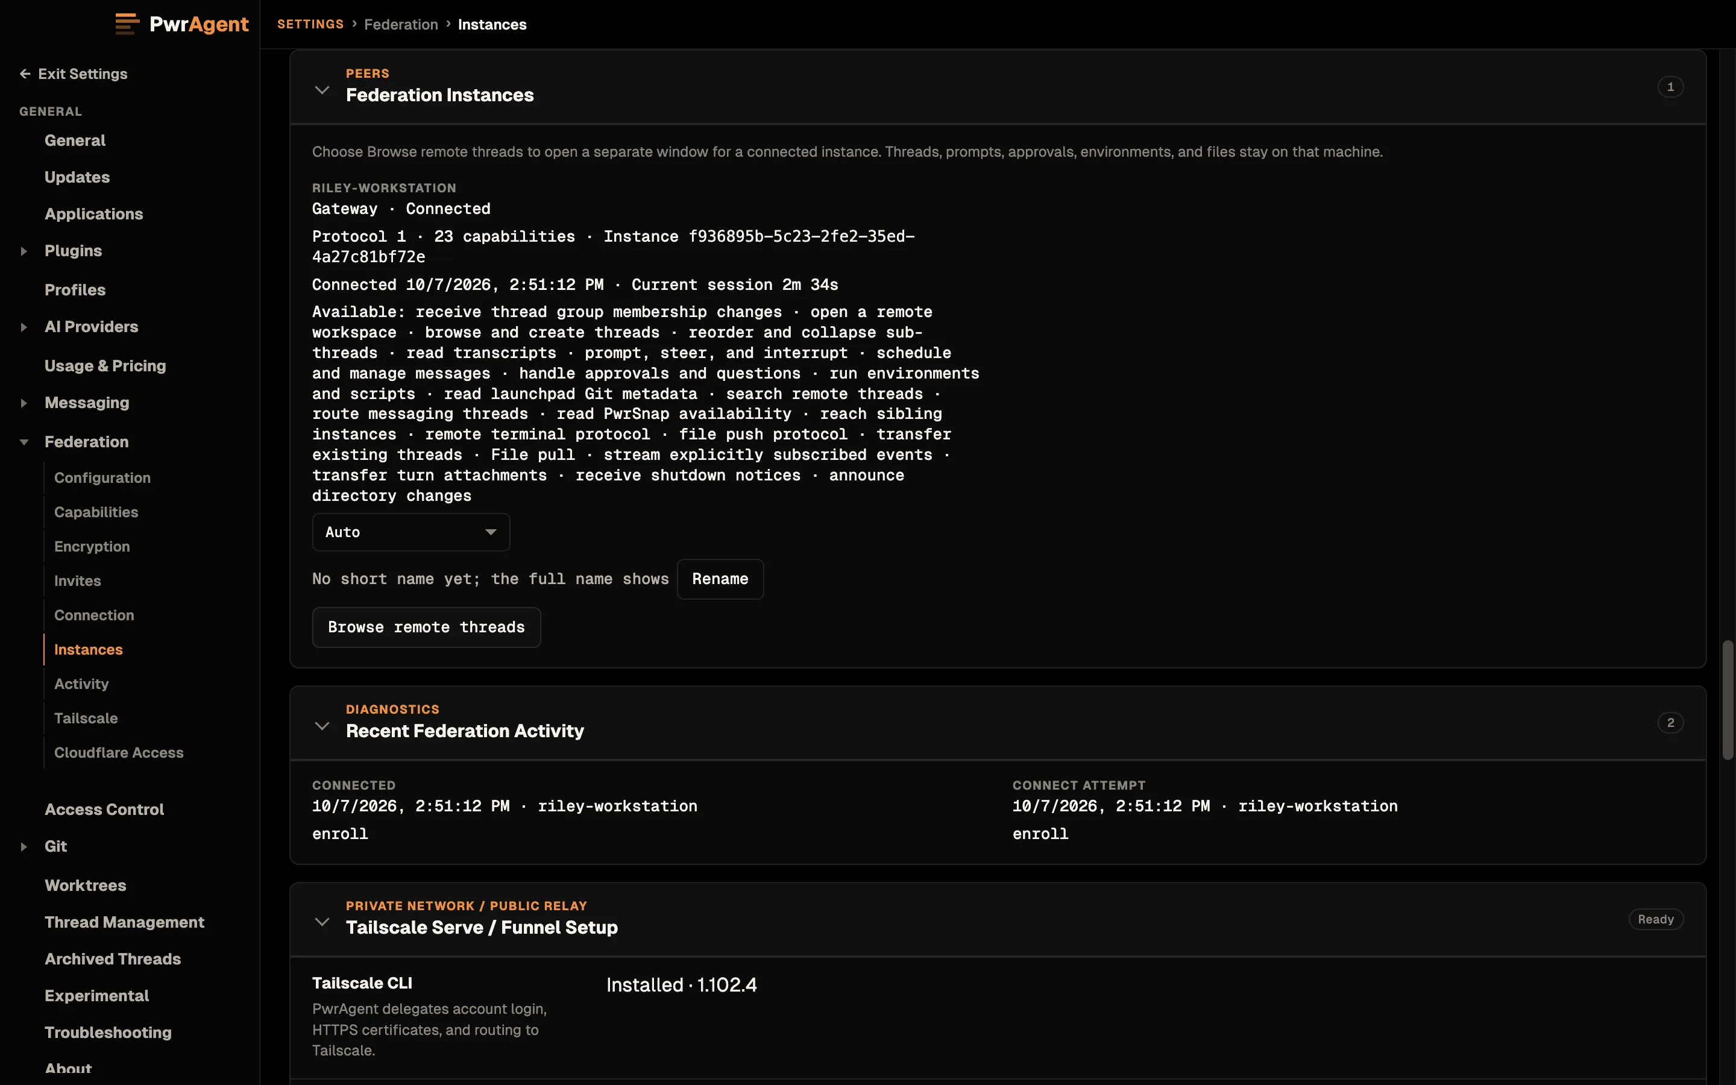
Task: Select Cloudflare Access under Federation
Action: click(118, 753)
